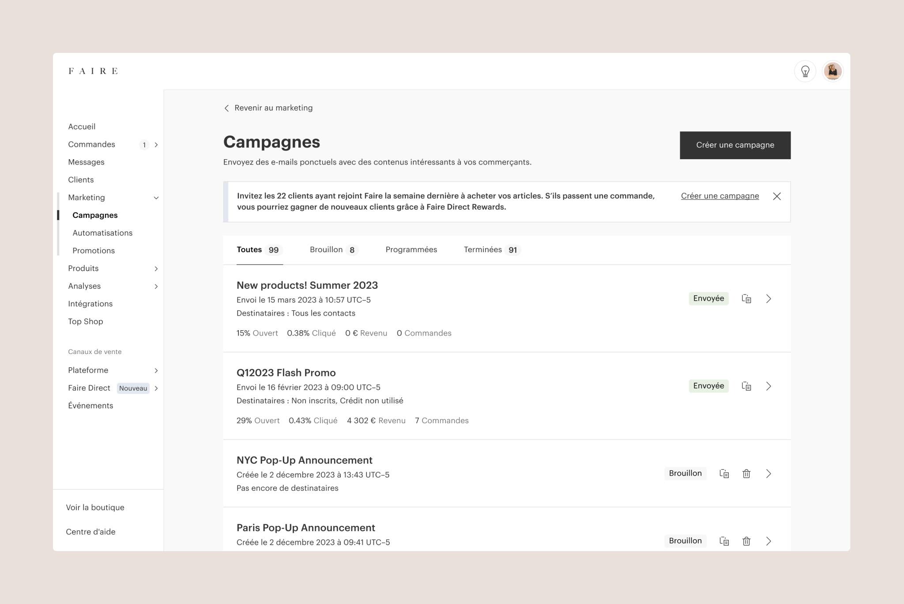This screenshot has height=604, width=904.
Task: Collapse the Marketing sidebar section
Action: [156, 198]
